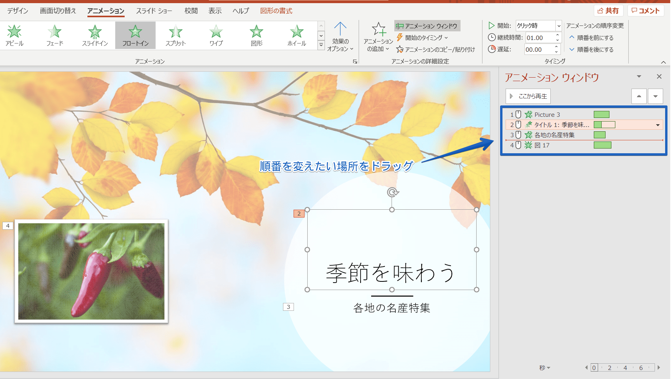The image size is (671, 379).
Task: Select the フロートイン animation effect
Action: 135,35
